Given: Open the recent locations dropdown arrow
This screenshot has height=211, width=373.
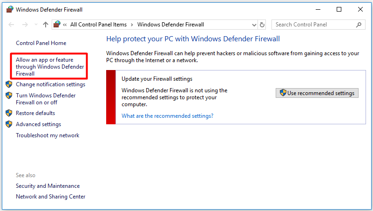Looking at the screenshot, I should coord(35,25).
